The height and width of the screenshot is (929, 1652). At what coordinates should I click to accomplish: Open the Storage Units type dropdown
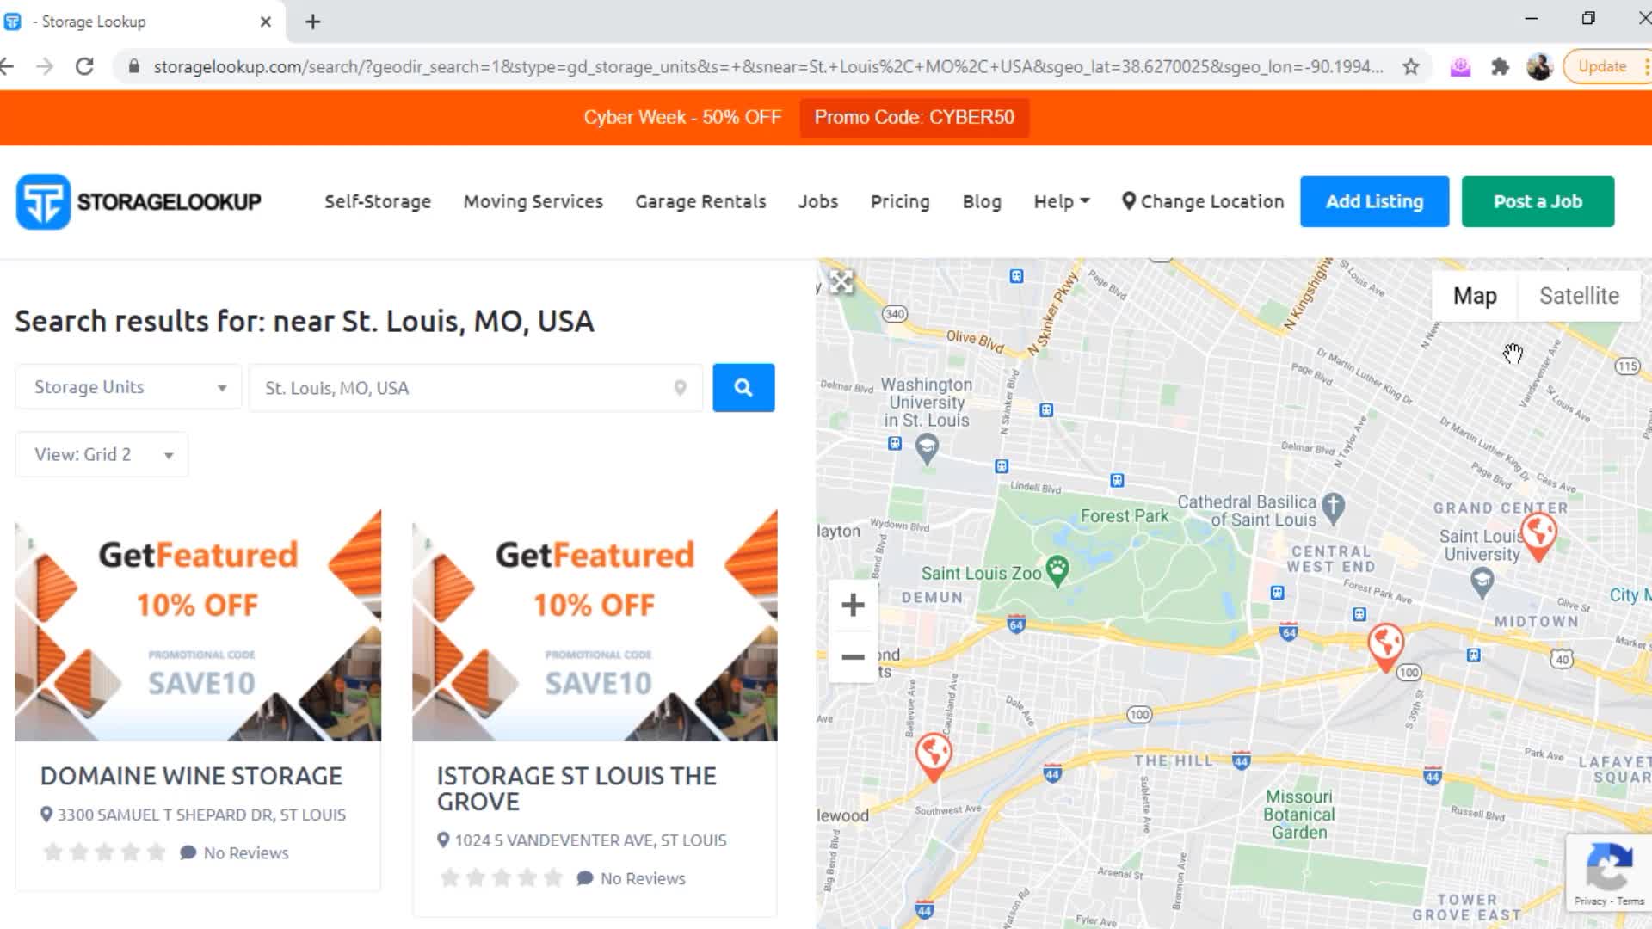pos(126,386)
